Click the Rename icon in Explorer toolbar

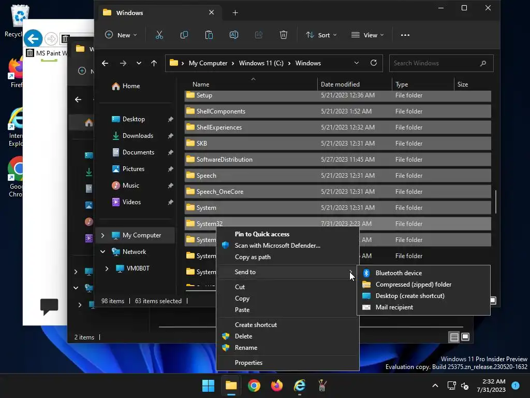click(x=234, y=35)
